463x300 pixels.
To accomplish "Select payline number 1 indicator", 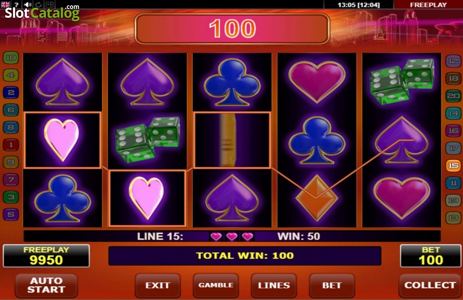I will [x=11, y=145].
